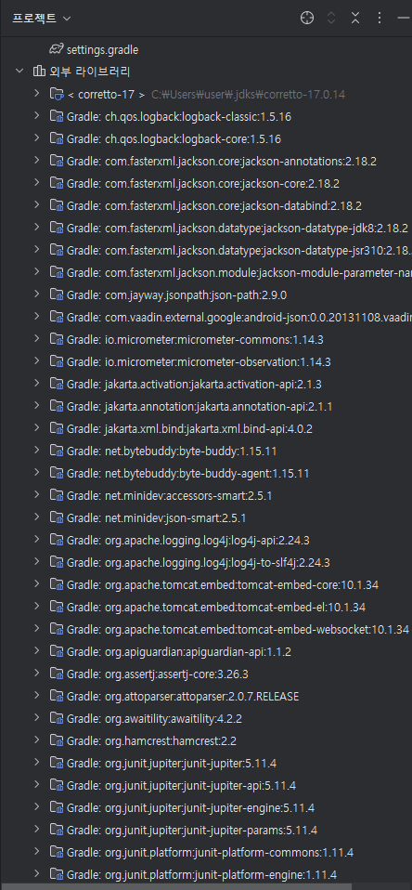Image resolution: width=412 pixels, height=890 pixels.
Task: Click the Select Opened File crosshair icon
Action: pos(306,19)
